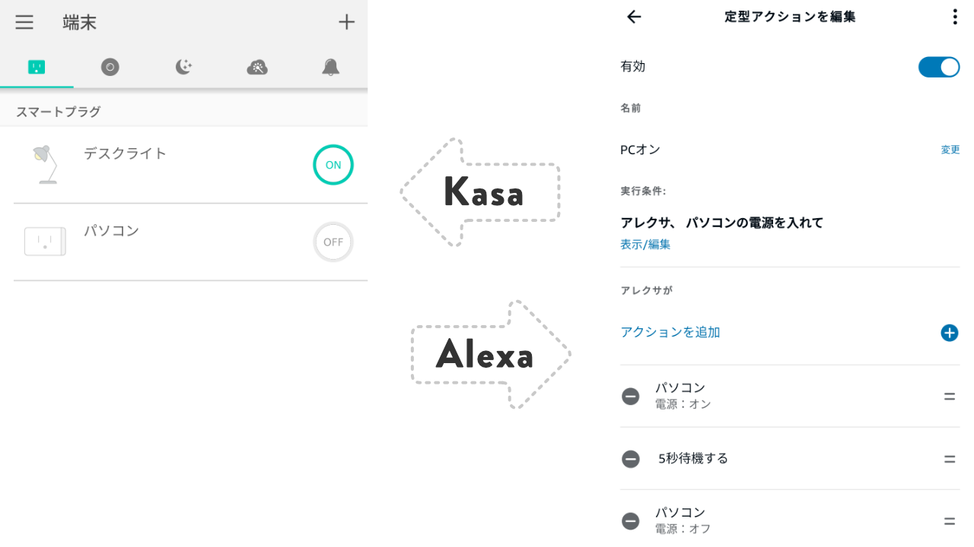This screenshot has width=974, height=547.
Task: Go back with the left arrow
Action: click(634, 17)
